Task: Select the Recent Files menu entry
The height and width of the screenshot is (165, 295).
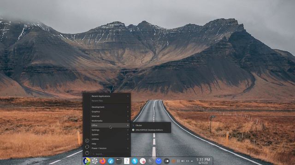Action: coord(110,101)
